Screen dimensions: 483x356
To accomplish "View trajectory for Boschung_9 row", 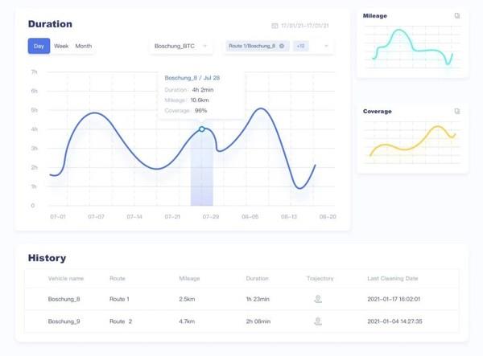I will [x=318, y=321].
